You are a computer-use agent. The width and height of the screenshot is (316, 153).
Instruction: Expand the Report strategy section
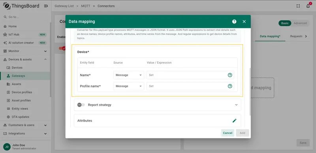pos(236,105)
